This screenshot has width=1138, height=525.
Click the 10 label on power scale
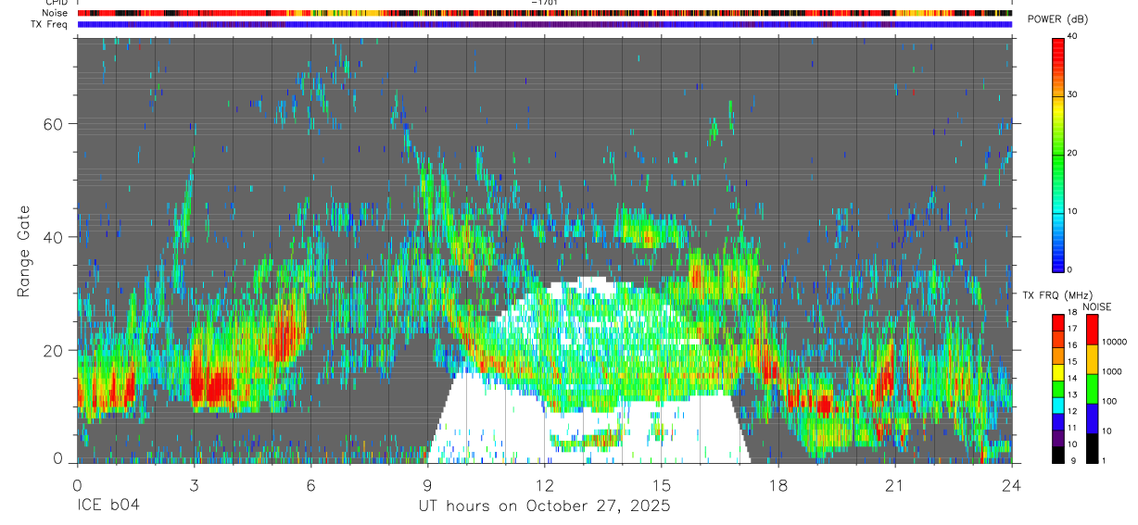1072,211
